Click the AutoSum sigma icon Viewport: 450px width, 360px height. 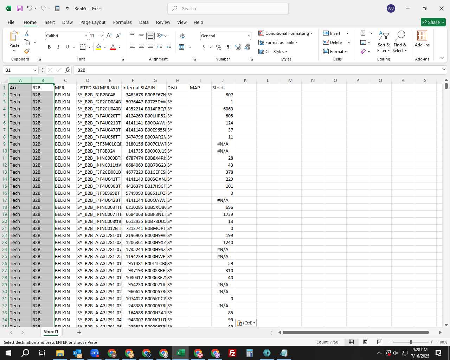pyautogui.click(x=363, y=33)
